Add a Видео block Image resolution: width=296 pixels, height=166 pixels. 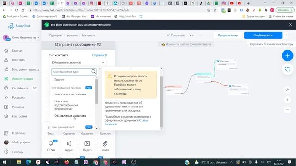click(x=87, y=146)
